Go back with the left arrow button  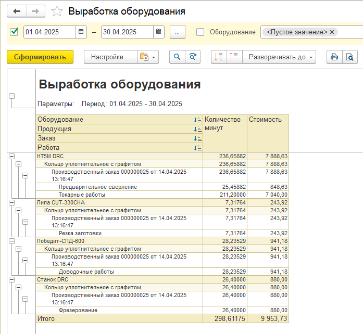click(17, 11)
